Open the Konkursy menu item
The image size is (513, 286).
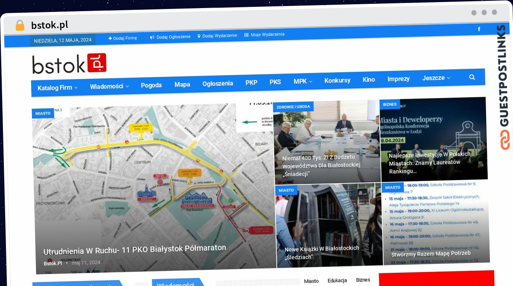[x=337, y=81]
